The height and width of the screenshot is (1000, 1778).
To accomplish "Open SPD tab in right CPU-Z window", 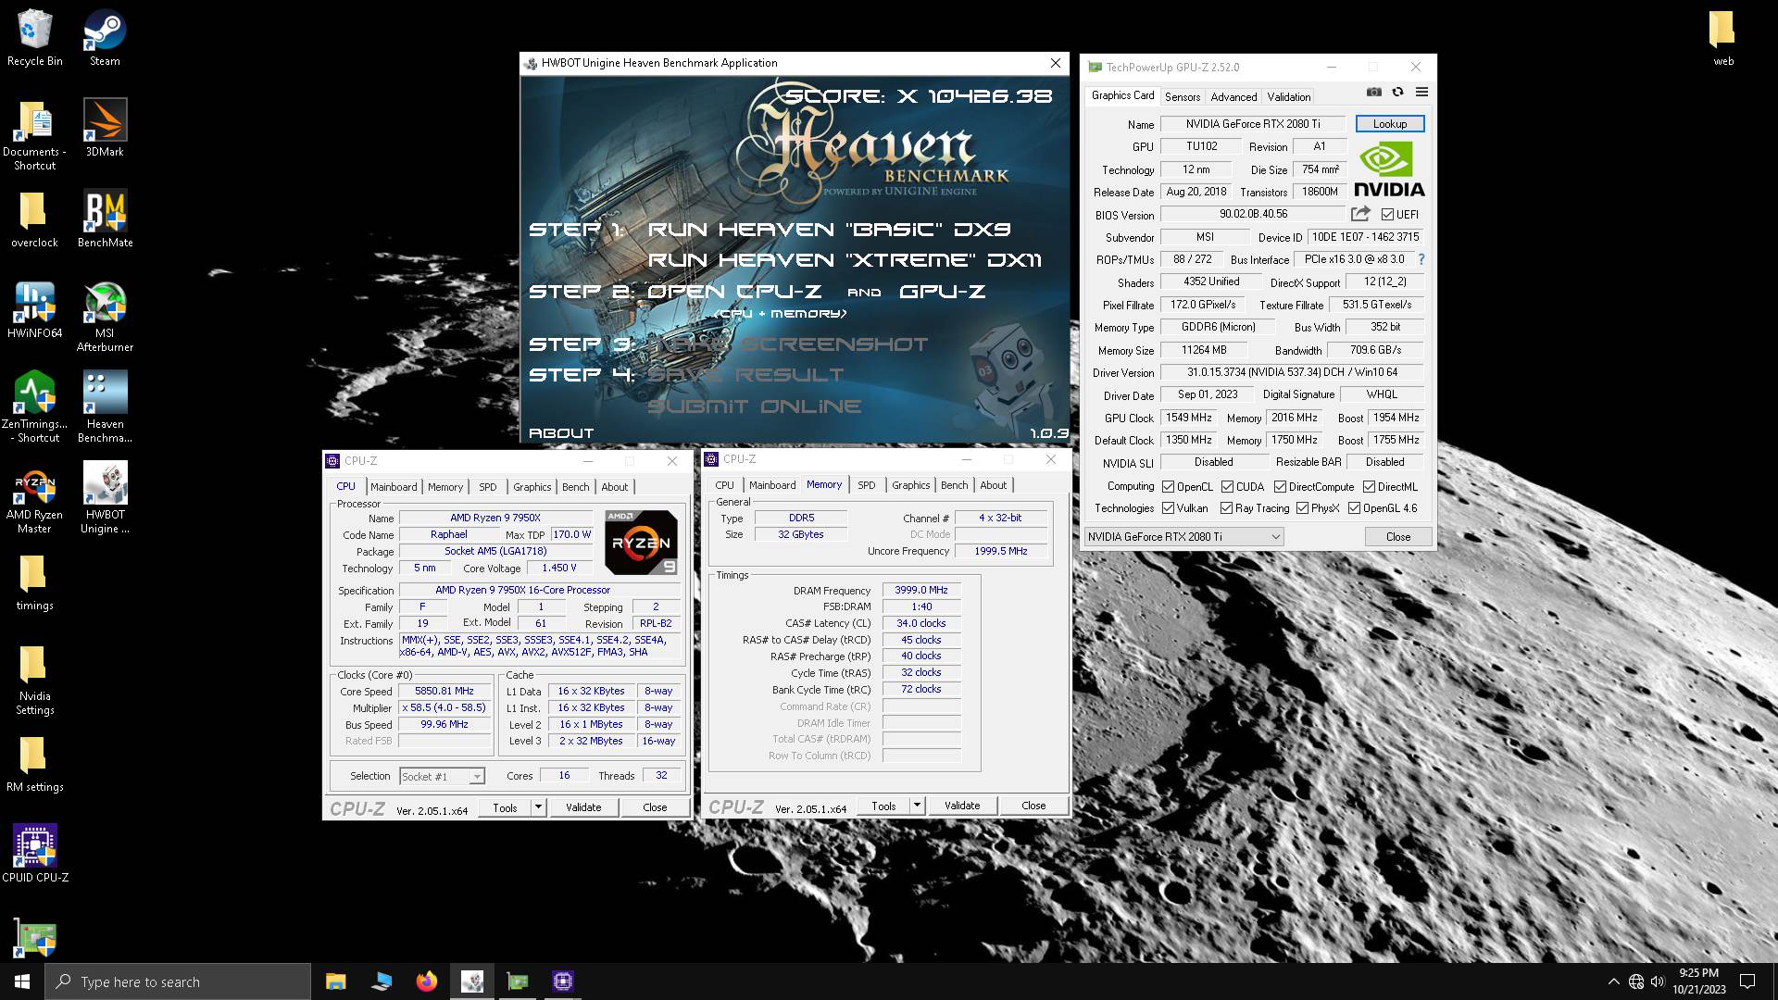I will tap(866, 485).
